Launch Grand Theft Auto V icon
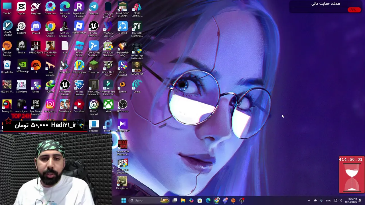365x205 pixels. [108, 68]
